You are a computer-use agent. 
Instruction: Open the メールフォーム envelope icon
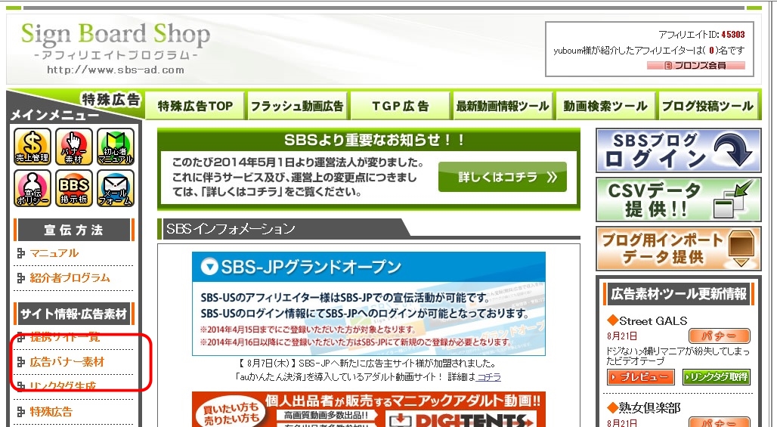point(116,188)
